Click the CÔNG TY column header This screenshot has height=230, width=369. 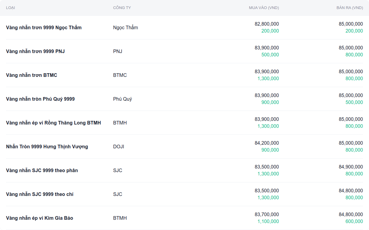tap(122, 8)
